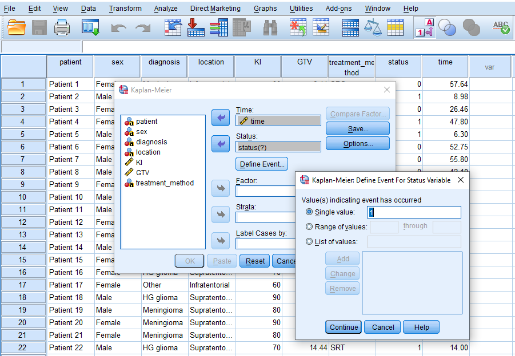
Task: Click the Save... button in Kaplan-Meier dialog
Action: tap(358, 128)
